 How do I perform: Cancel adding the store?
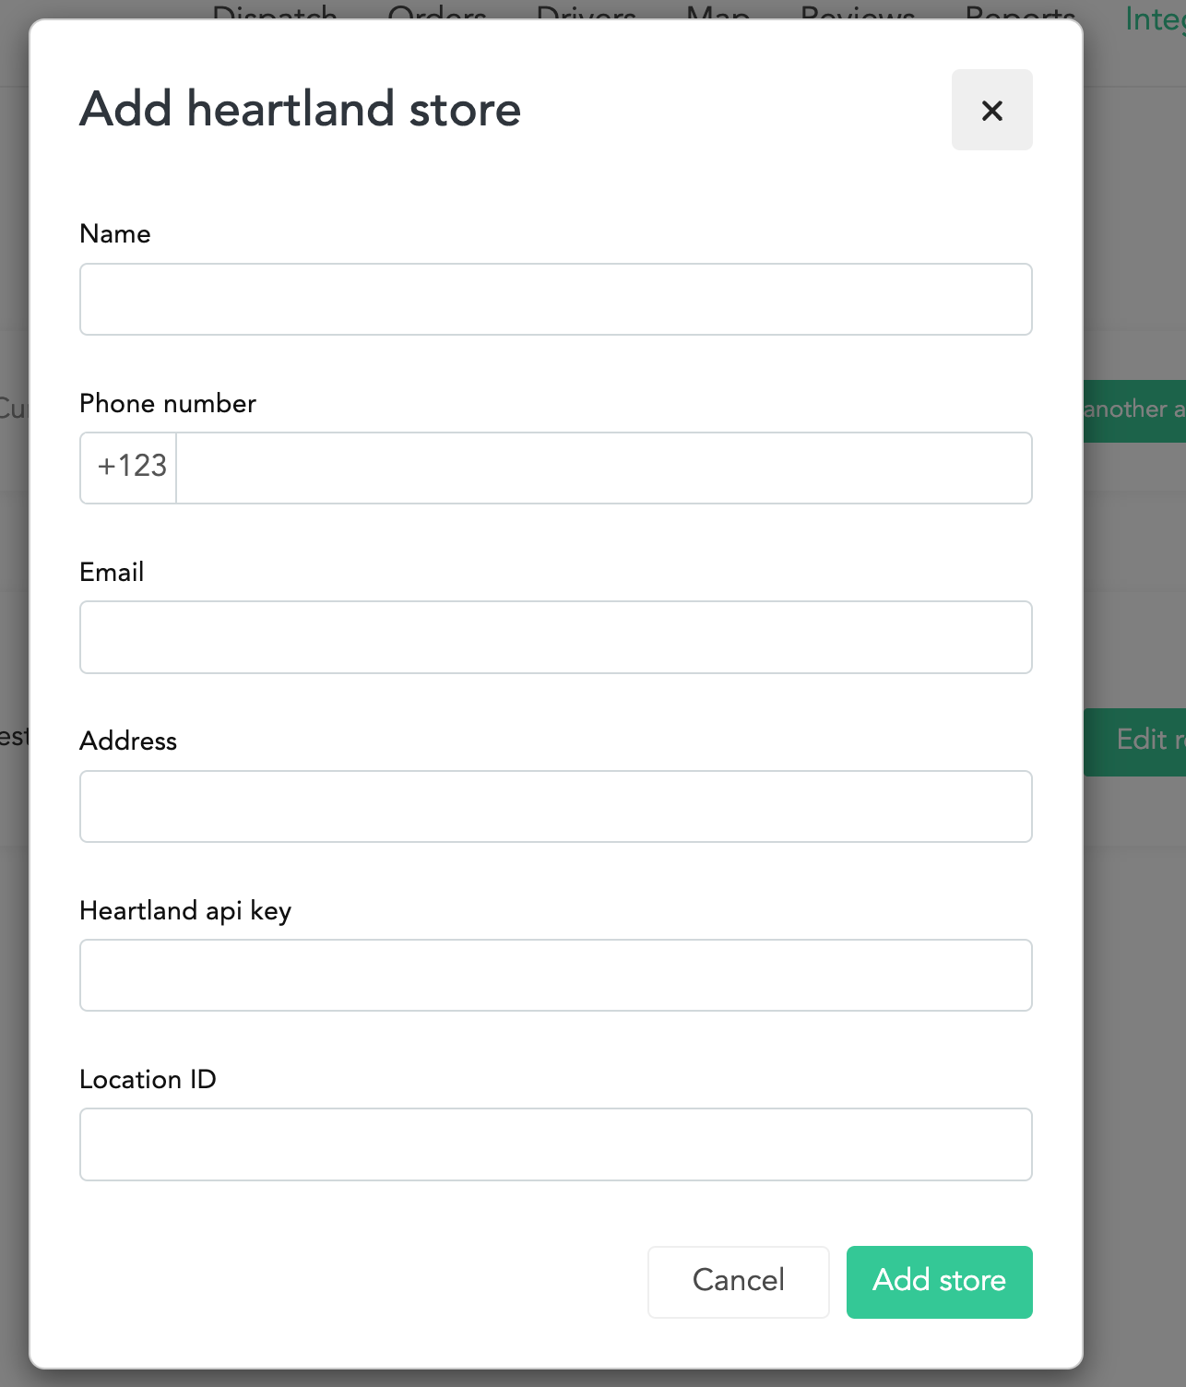point(739,1282)
